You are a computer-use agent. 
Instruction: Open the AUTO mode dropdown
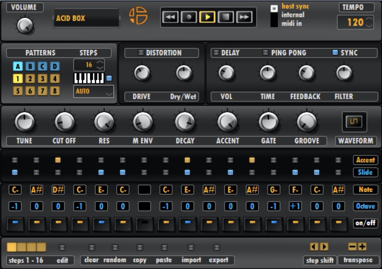tap(93, 92)
